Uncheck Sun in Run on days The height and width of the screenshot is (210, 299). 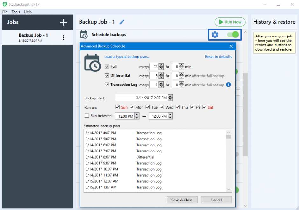tap(117, 107)
